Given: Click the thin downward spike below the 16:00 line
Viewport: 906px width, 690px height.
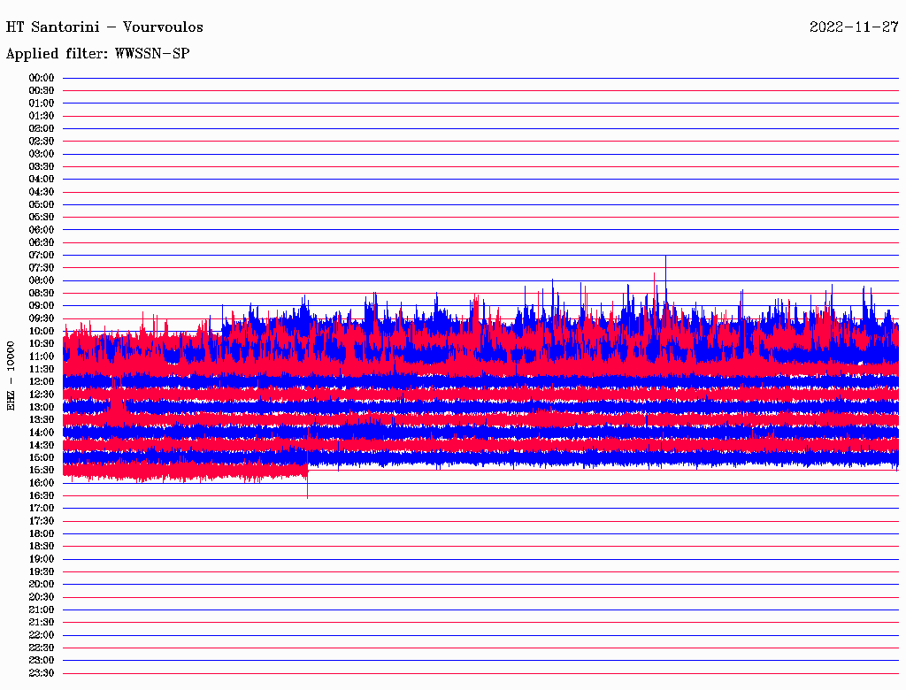Looking at the screenshot, I should 307,491.
